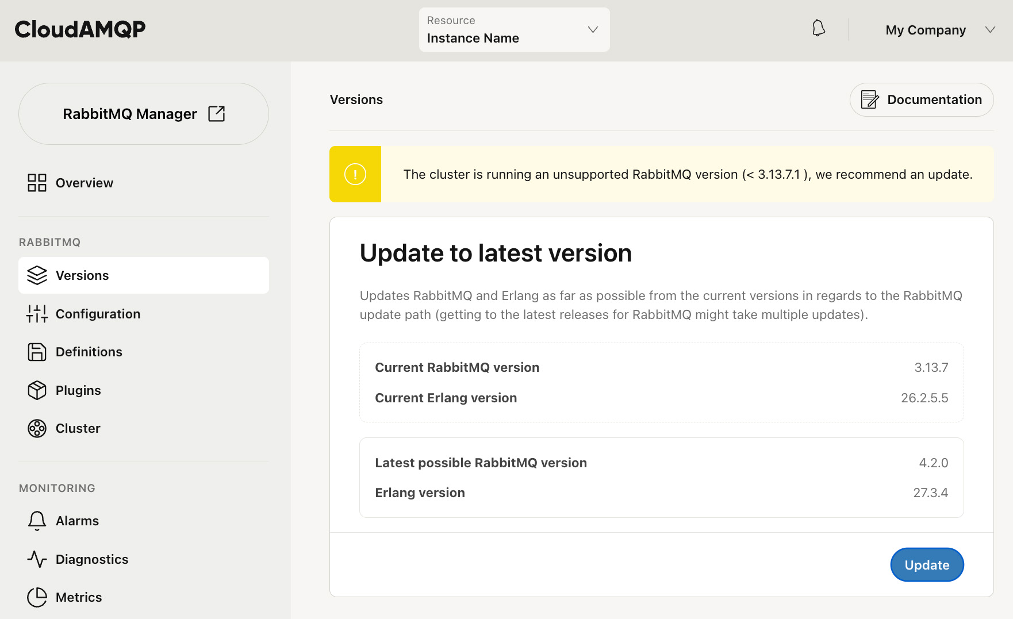Click the Metrics pie chart icon
Screen dimensions: 1013x619
click(x=37, y=597)
